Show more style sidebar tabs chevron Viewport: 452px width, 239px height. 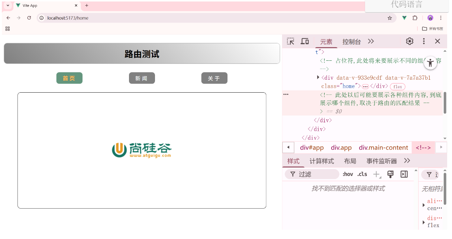pyautogui.click(x=407, y=161)
